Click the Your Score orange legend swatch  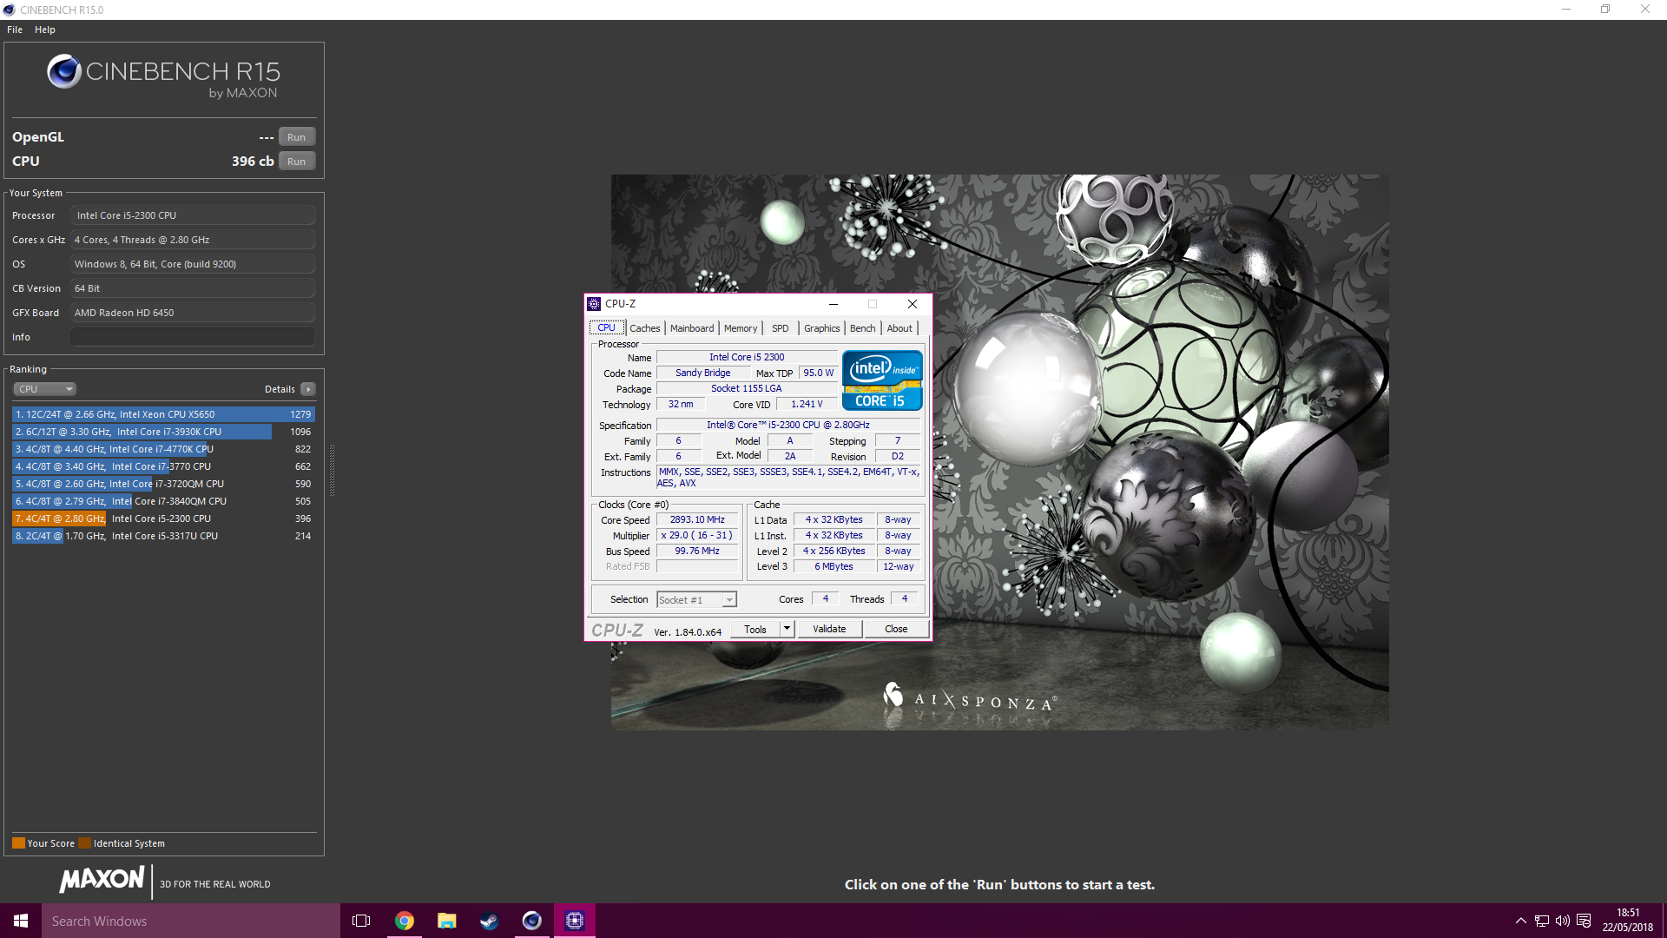point(18,843)
